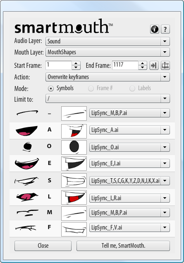This screenshot has height=263, width=184.
Task: Open the Mouth Layer dropdown showing MouthShapes
Action: pos(108,52)
